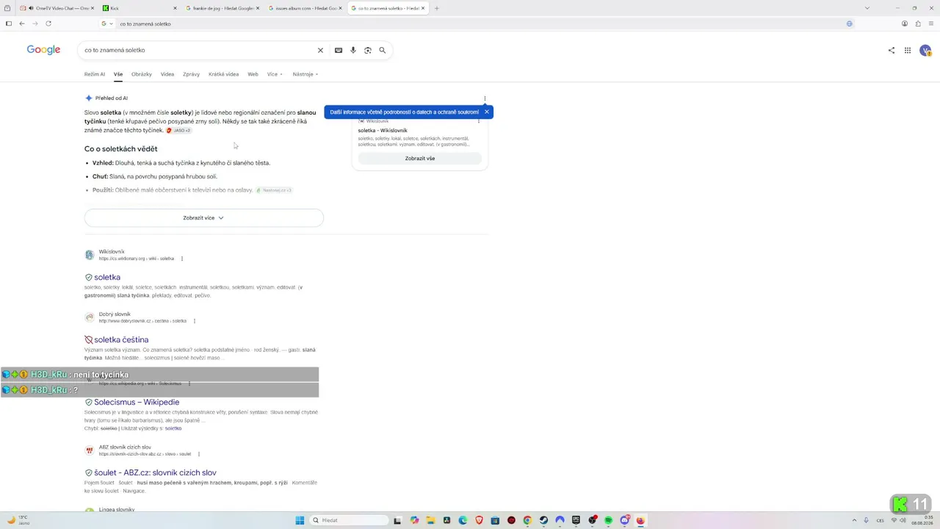This screenshot has height=529, width=940.
Task: Switch to Krátká videa tab
Action: [x=223, y=74]
